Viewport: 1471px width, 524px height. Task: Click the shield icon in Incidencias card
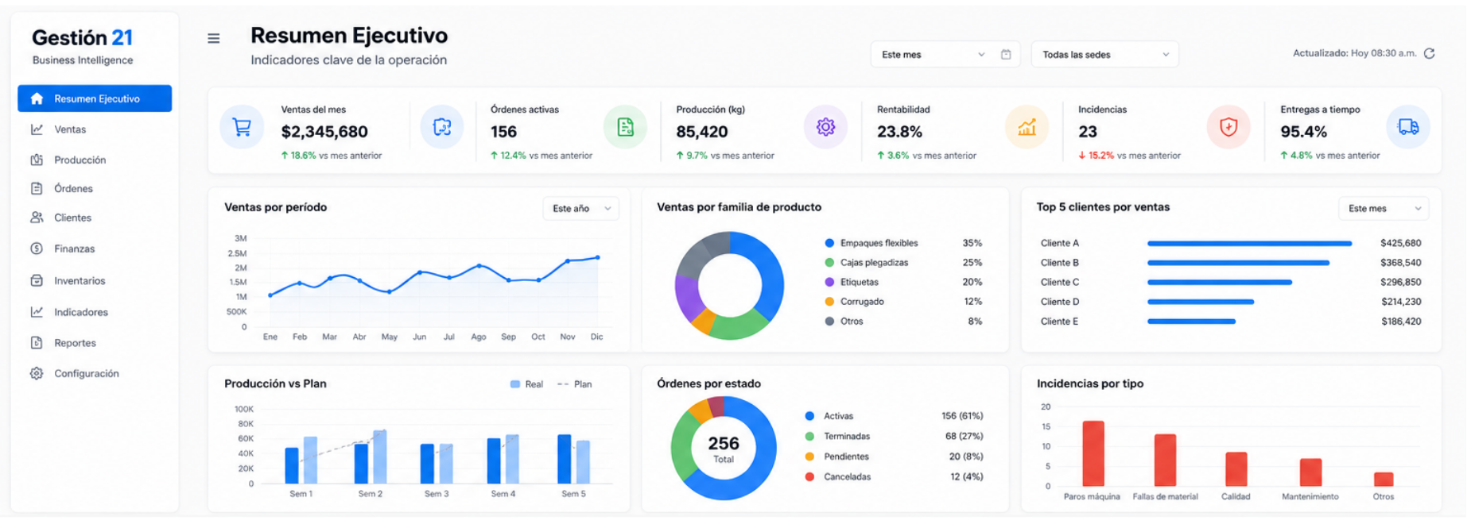(x=1228, y=127)
